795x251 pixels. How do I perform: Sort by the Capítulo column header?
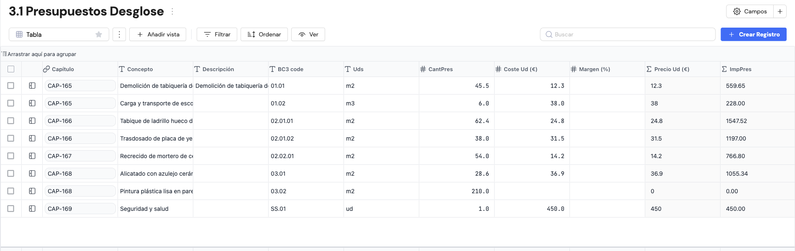pyautogui.click(x=80, y=69)
